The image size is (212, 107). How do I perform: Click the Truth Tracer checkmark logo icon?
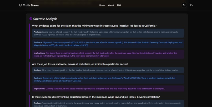click(x=21, y=5)
